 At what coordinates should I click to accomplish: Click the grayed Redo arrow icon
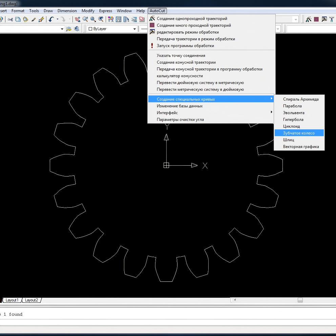[63, 20]
